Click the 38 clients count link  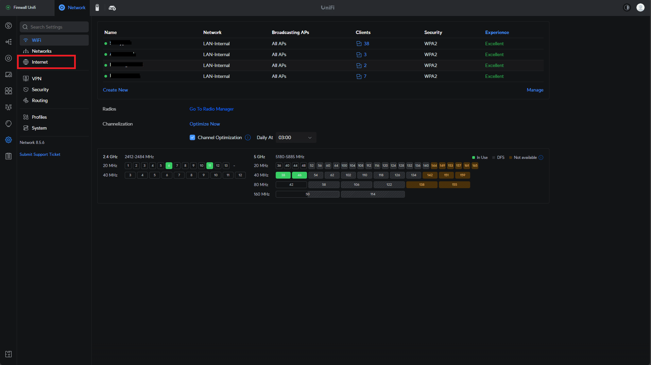pyautogui.click(x=366, y=44)
